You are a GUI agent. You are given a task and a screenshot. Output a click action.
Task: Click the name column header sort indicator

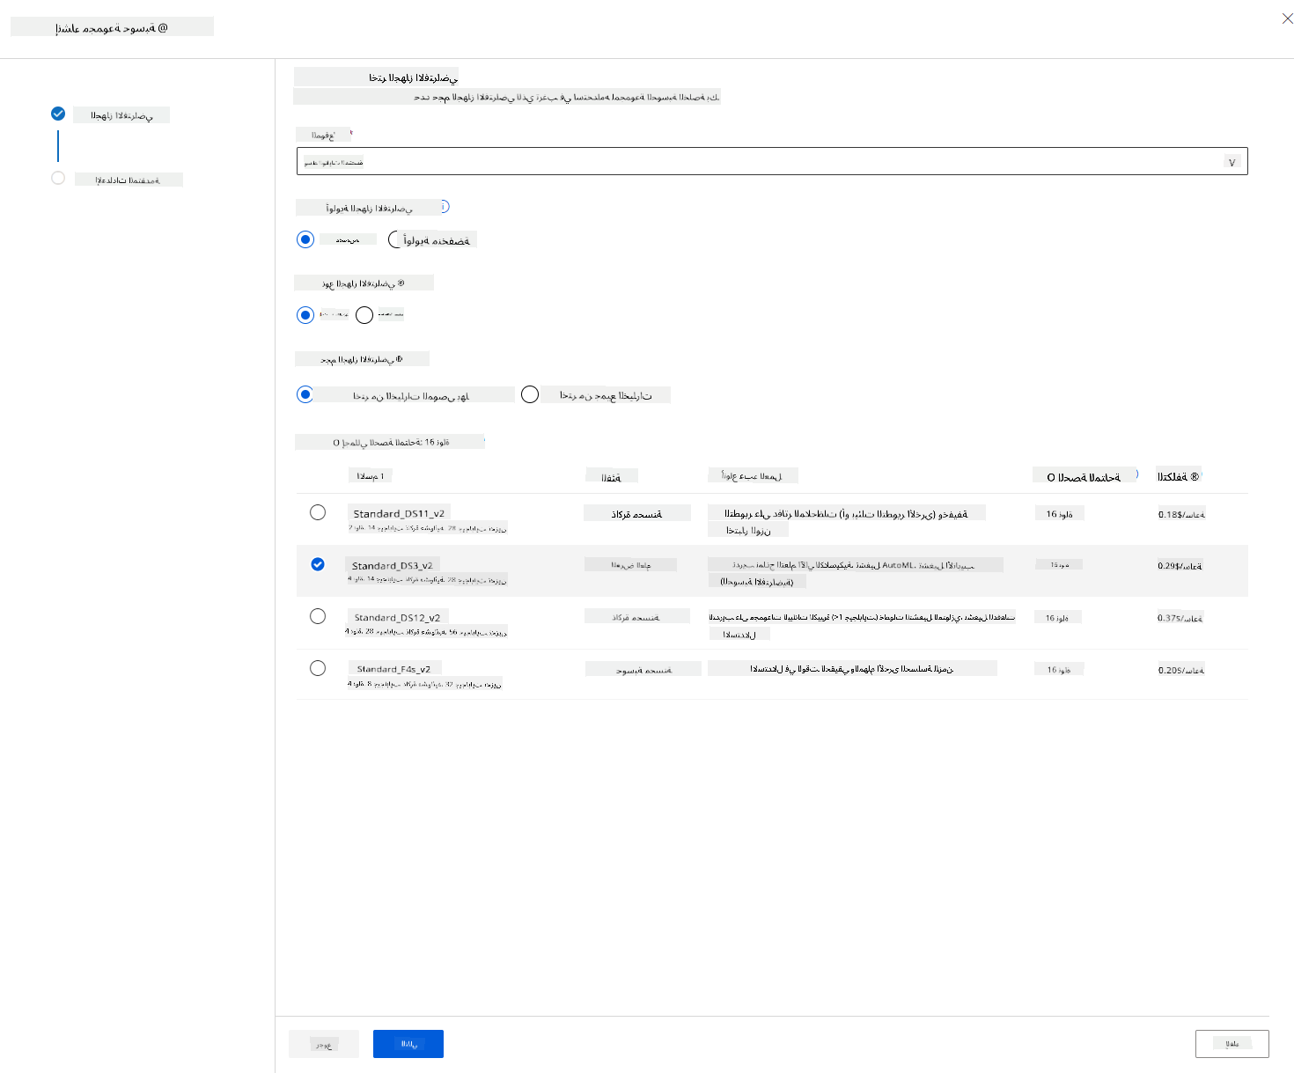click(x=382, y=476)
